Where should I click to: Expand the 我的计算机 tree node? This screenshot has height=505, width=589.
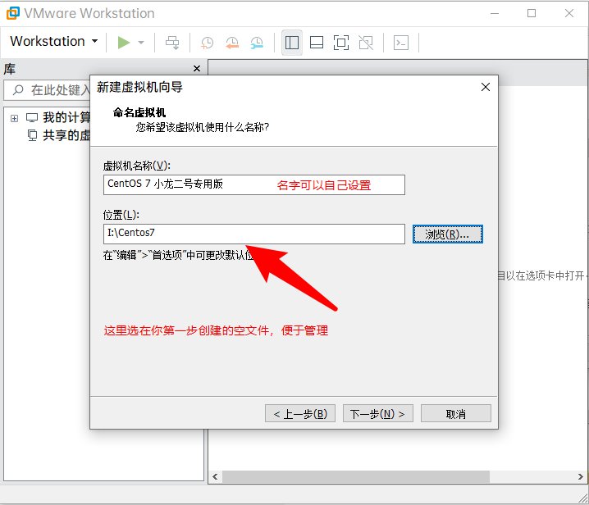coord(14,118)
